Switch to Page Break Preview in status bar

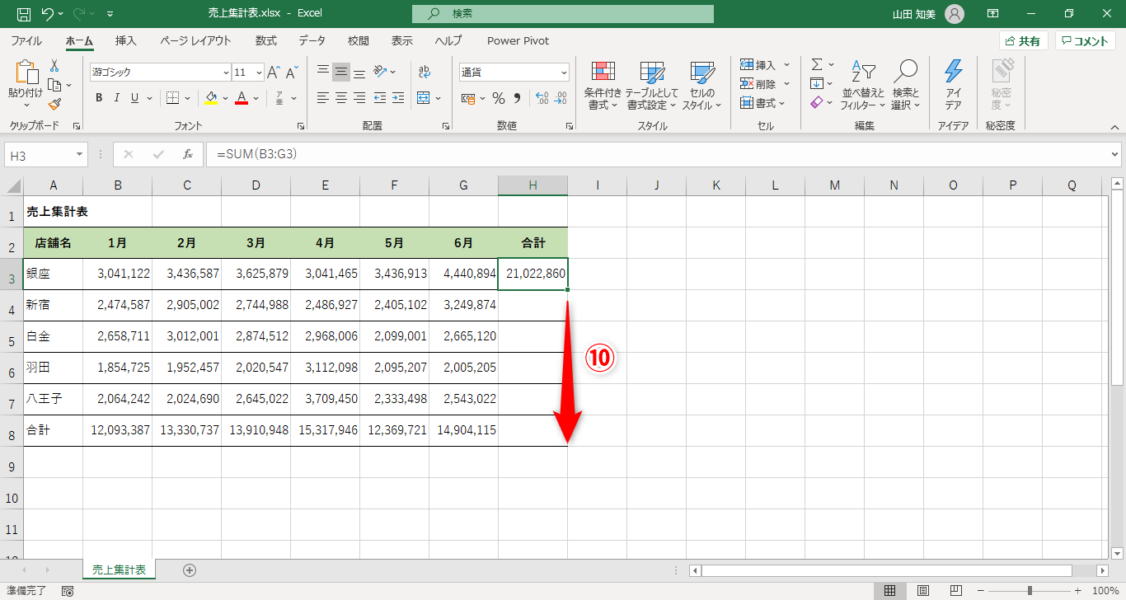point(957,591)
